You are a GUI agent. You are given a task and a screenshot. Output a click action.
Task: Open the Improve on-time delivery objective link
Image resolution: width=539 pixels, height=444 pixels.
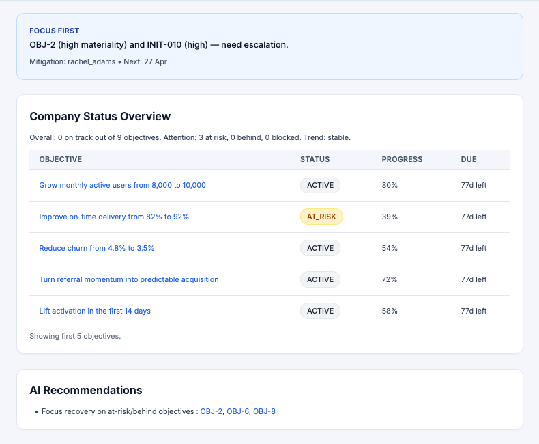[114, 217]
